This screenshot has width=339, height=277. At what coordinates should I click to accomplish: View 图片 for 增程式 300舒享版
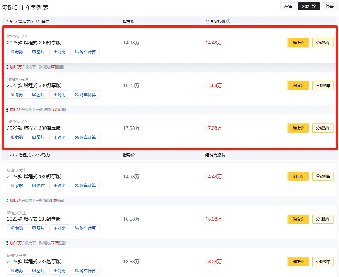pos(38,95)
